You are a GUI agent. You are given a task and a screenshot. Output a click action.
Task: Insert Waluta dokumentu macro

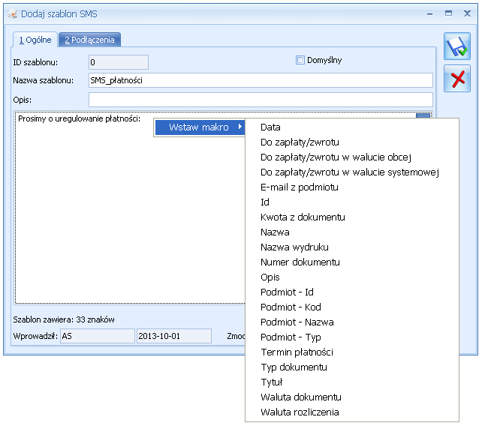click(x=352, y=397)
